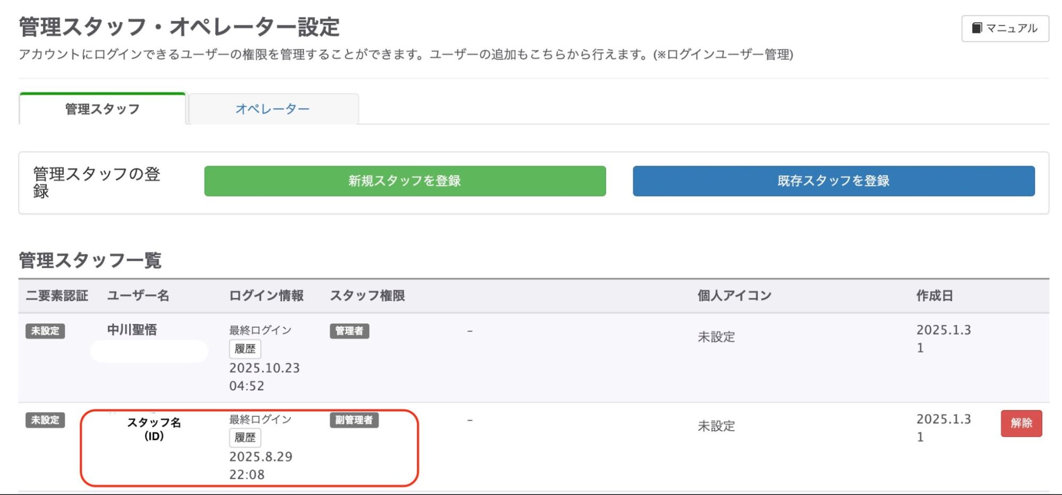Register existing staff via 既存スタッフを登録

point(833,181)
